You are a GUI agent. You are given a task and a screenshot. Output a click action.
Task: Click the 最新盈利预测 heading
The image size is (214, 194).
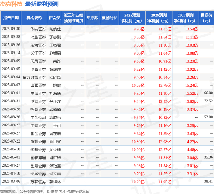coord(42,4)
